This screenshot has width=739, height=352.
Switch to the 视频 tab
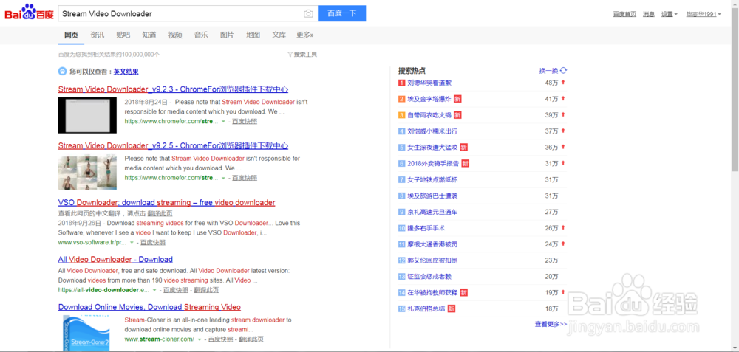point(175,35)
